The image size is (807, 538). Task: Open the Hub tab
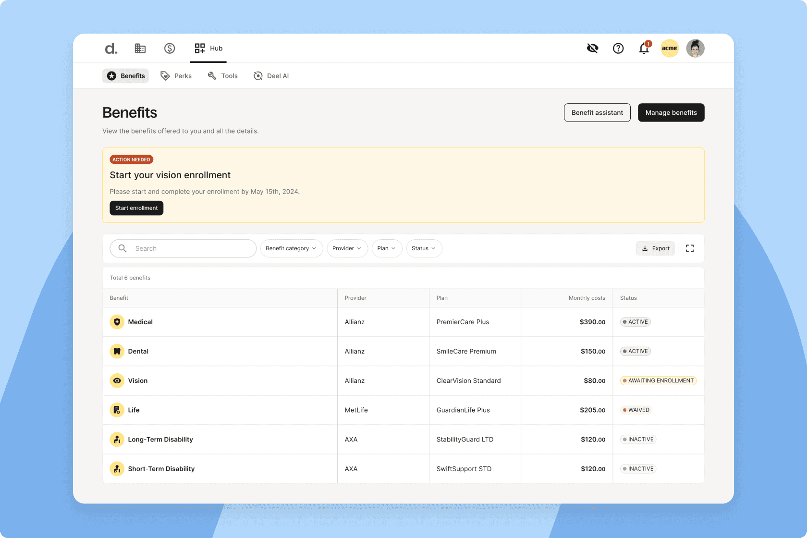[x=208, y=49]
